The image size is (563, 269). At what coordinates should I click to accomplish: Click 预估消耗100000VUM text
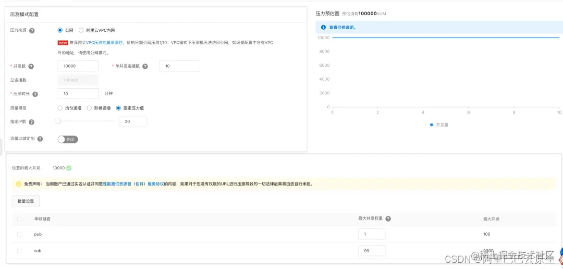point(364,14)
